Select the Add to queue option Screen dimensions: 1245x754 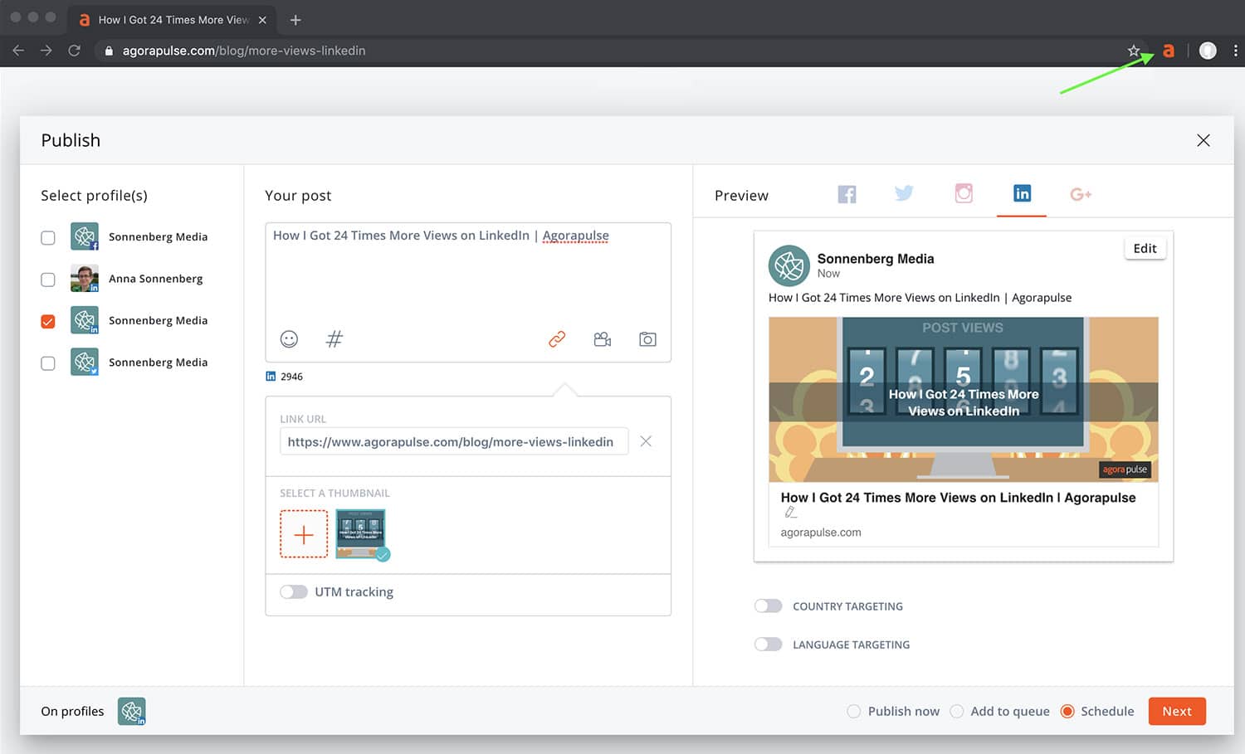pyautogui.click(x=956, y=711)
